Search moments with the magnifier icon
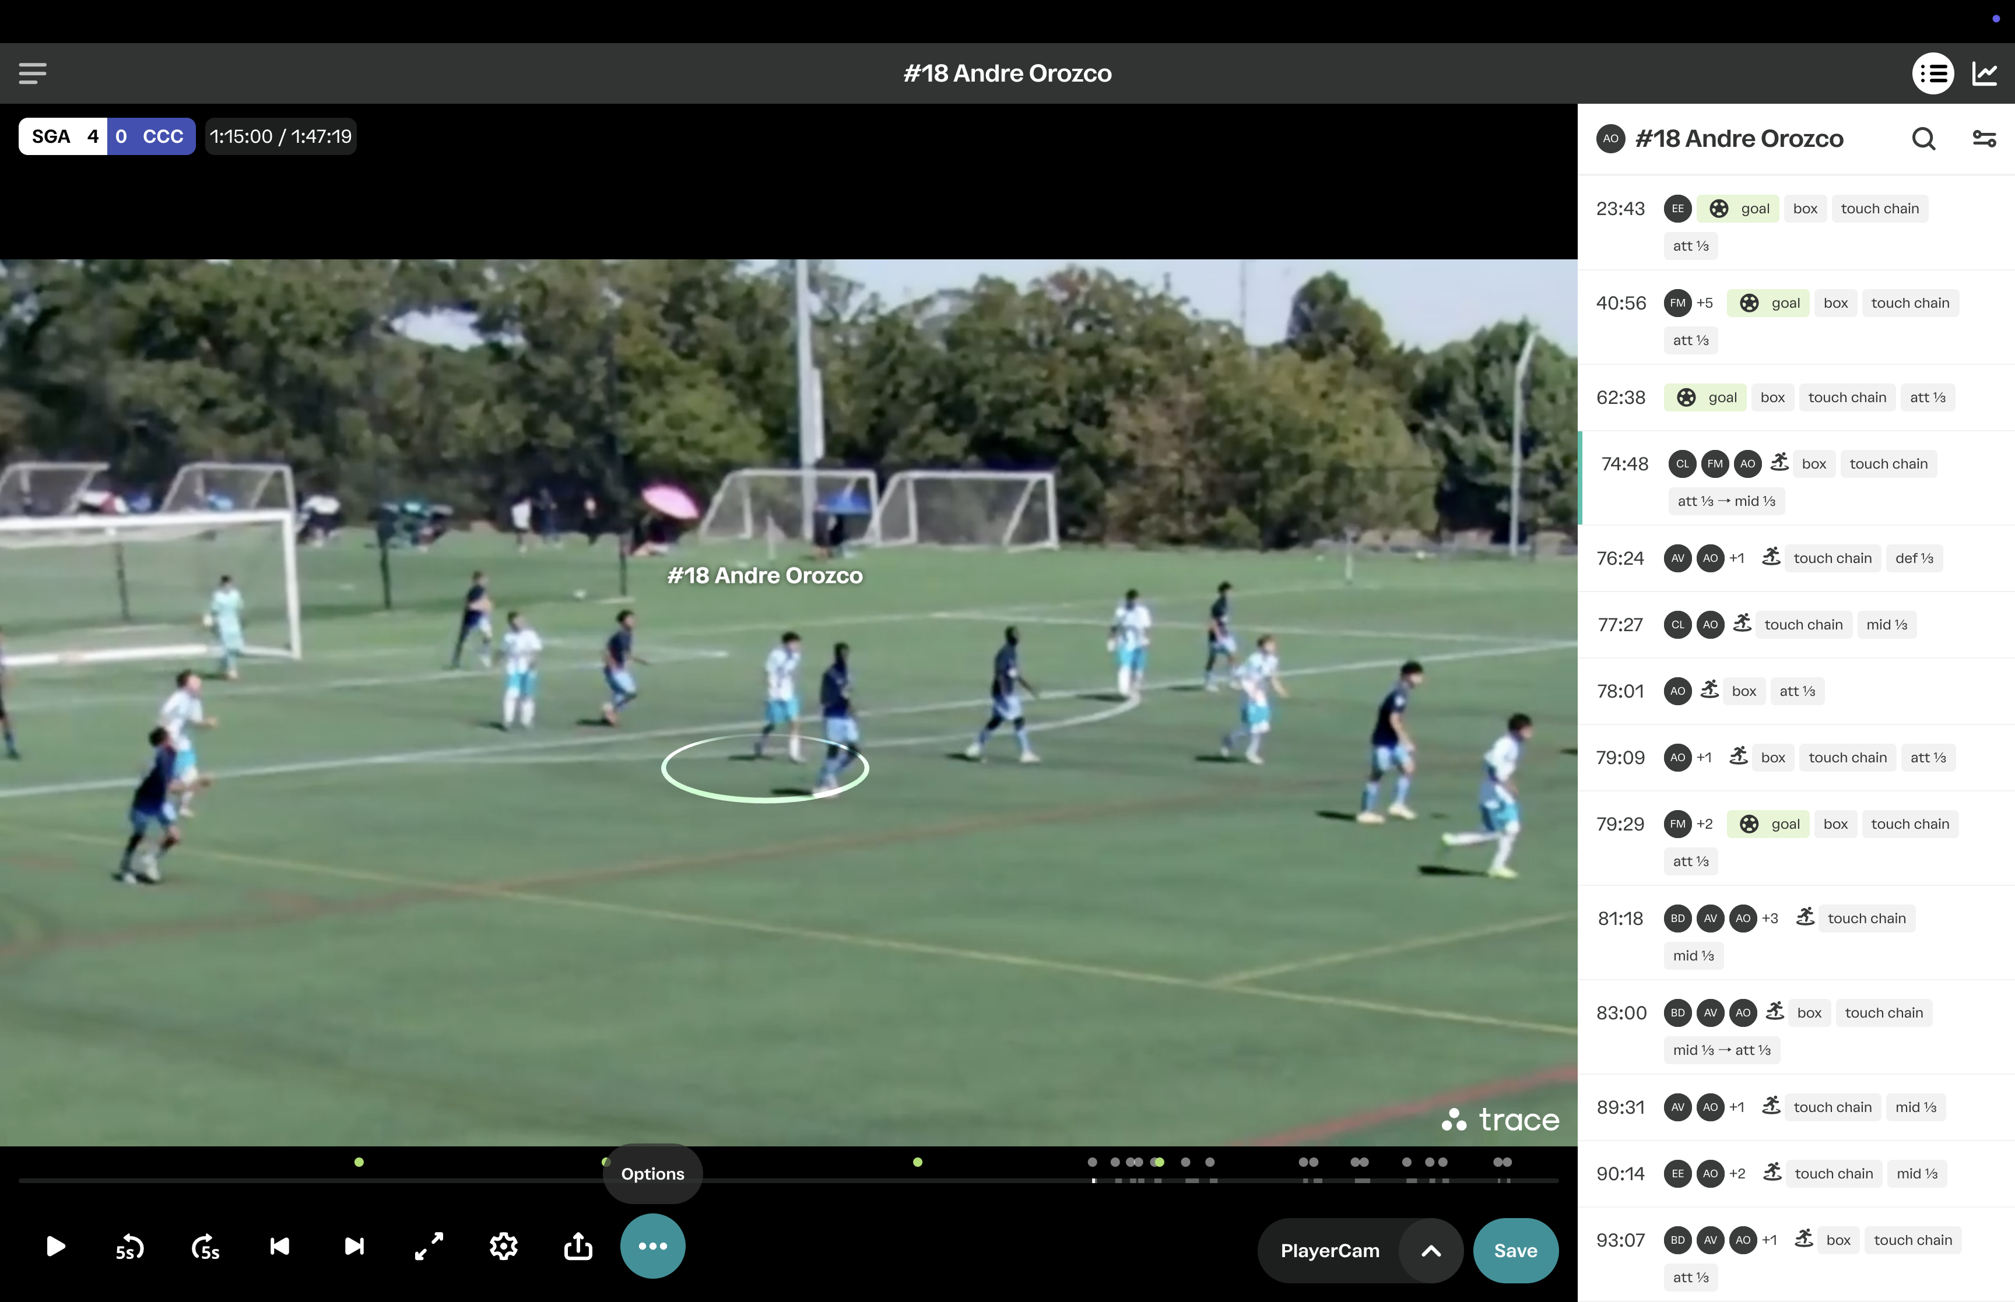Screen dimensions: 2015x1302 click(x=1923, y=139)
